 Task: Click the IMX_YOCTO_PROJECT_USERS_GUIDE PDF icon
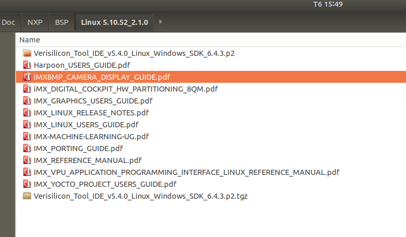(x=28, y=184)
